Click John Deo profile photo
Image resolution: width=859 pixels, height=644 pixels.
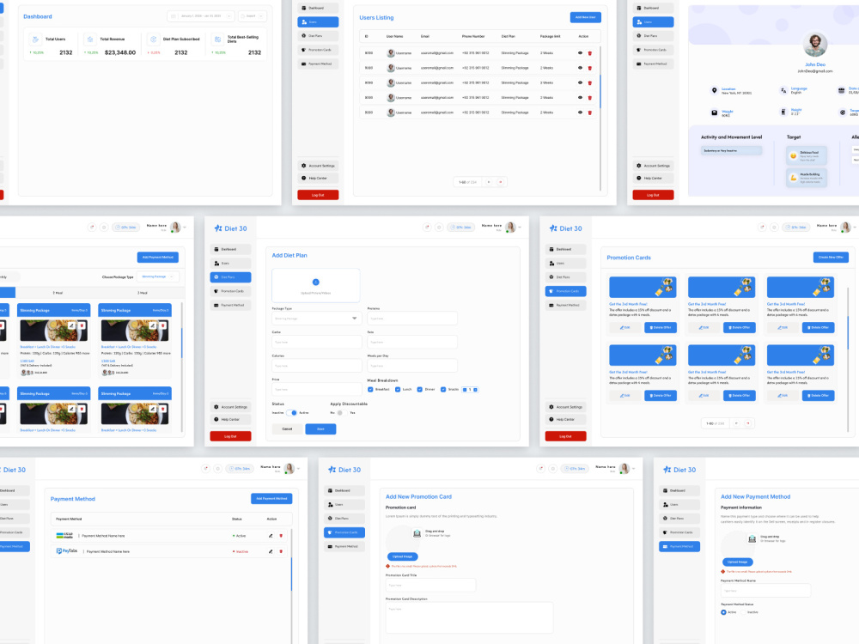(814, 45)
